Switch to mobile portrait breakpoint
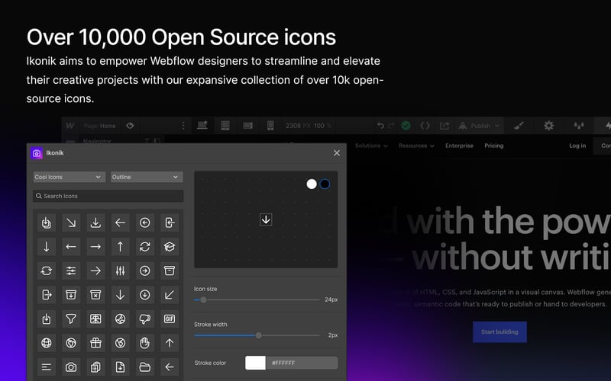This screenshot has height=381, width=611. [270, 126]
